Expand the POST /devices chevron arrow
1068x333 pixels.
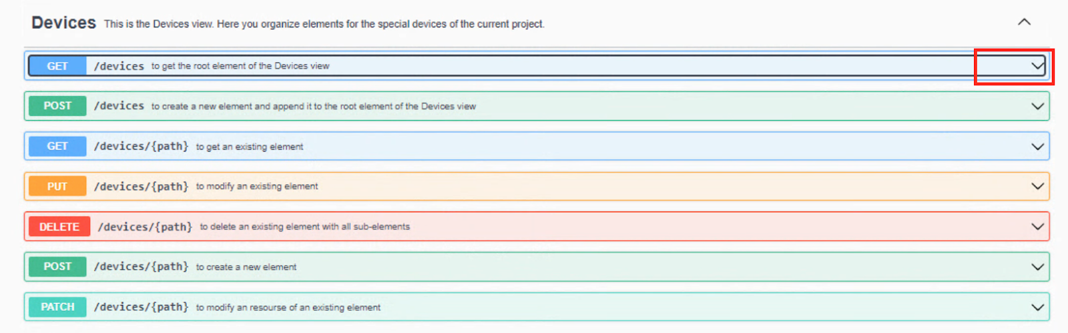click(1037, 106)
